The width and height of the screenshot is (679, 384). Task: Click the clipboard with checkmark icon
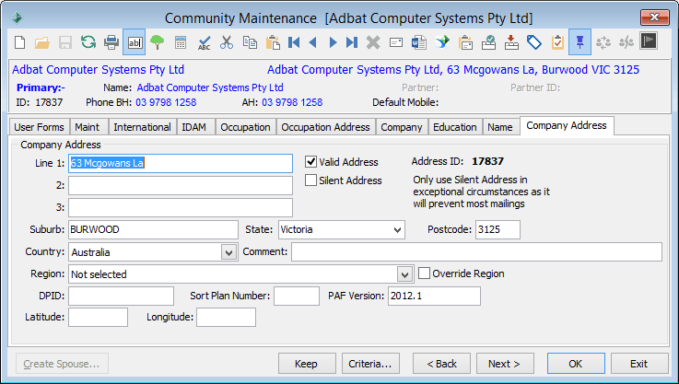[x=557, y=42]
